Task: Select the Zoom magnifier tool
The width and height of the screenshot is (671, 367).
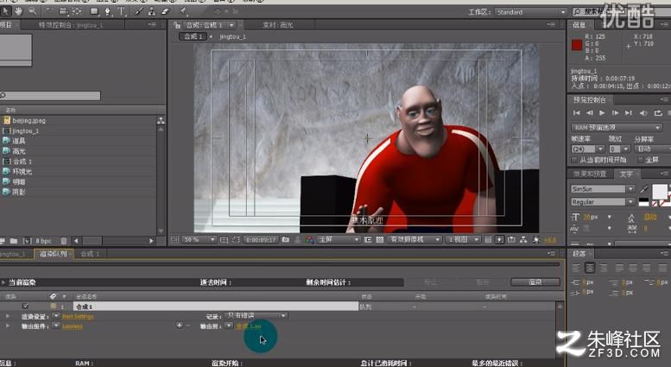Action: click(32, 11)
